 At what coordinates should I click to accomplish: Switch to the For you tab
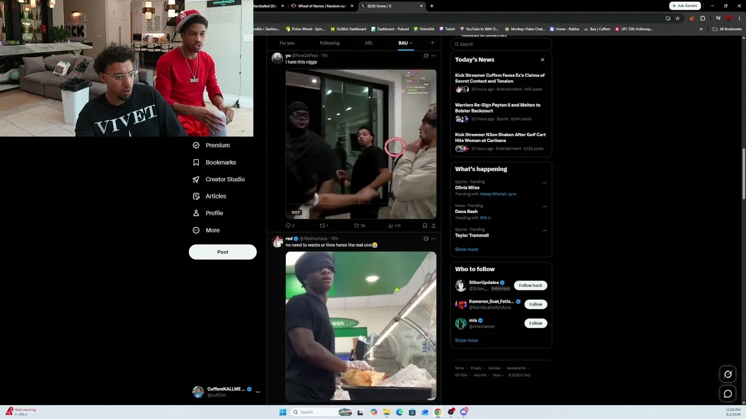pyautogui.click(x=287, y=43)
